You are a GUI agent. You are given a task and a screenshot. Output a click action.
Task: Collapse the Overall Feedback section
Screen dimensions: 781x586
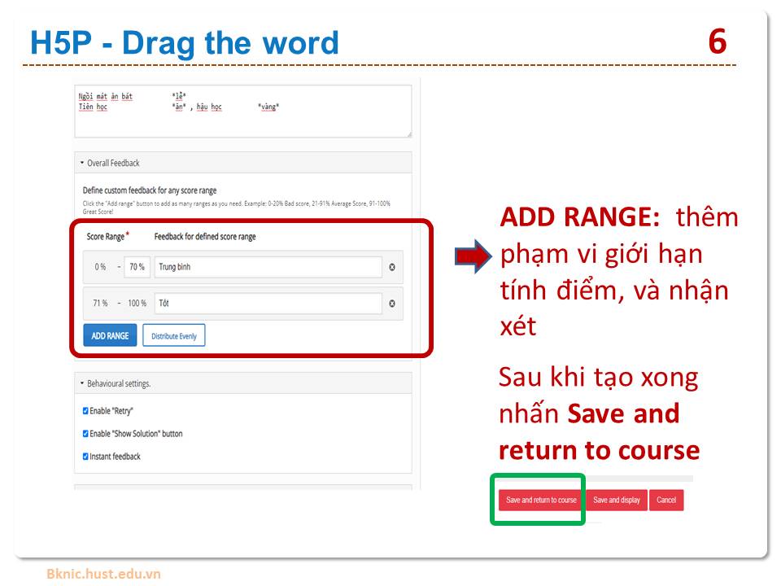tap(110, 163)
